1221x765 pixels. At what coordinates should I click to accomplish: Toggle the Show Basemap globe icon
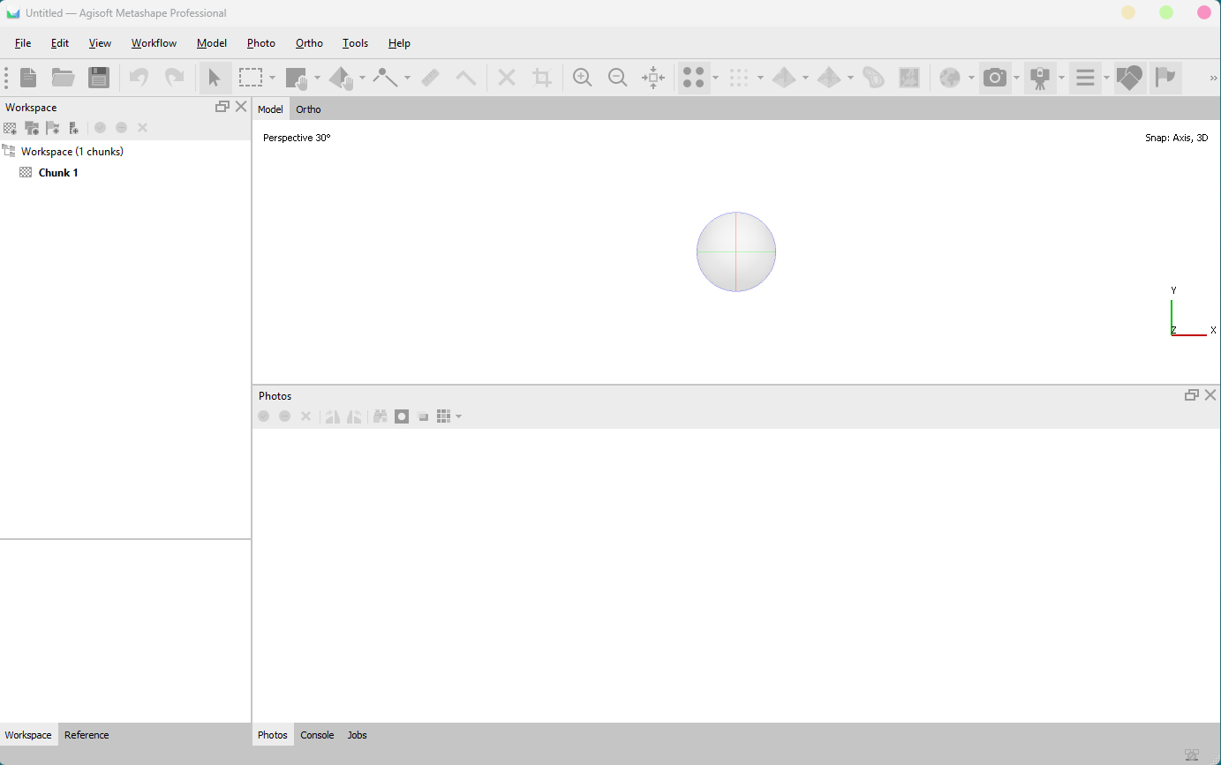950,78
